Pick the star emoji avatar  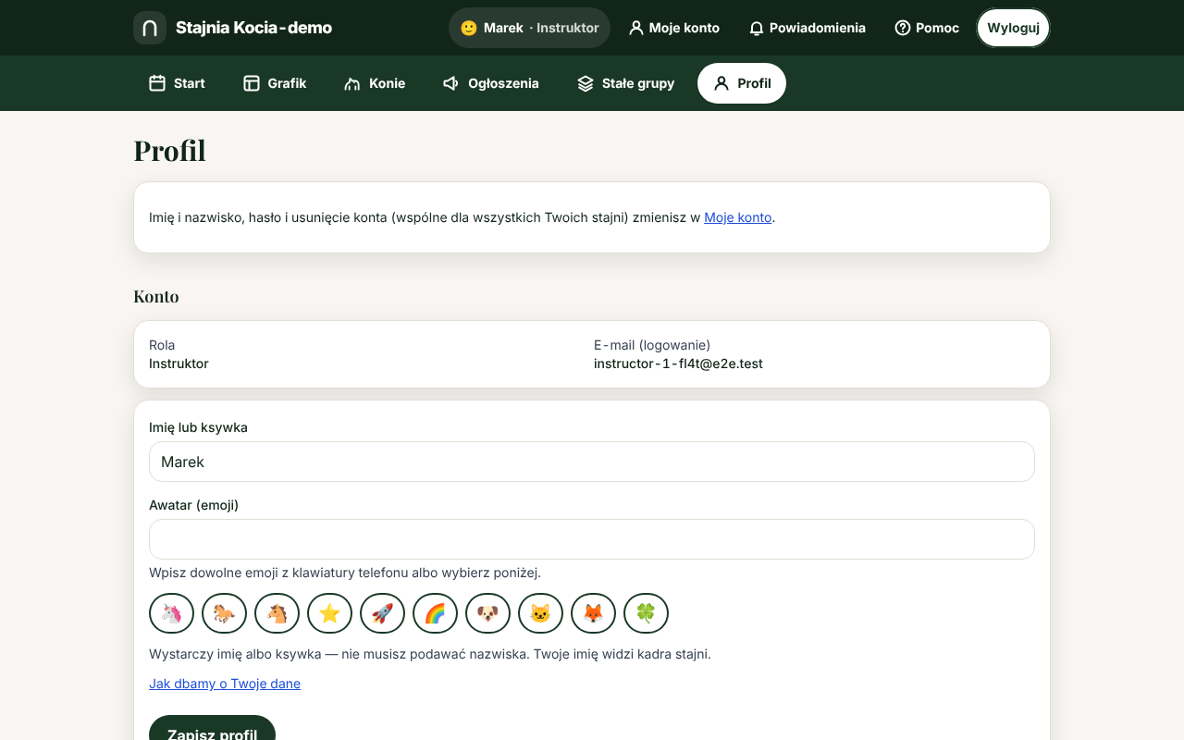(329, 613)
